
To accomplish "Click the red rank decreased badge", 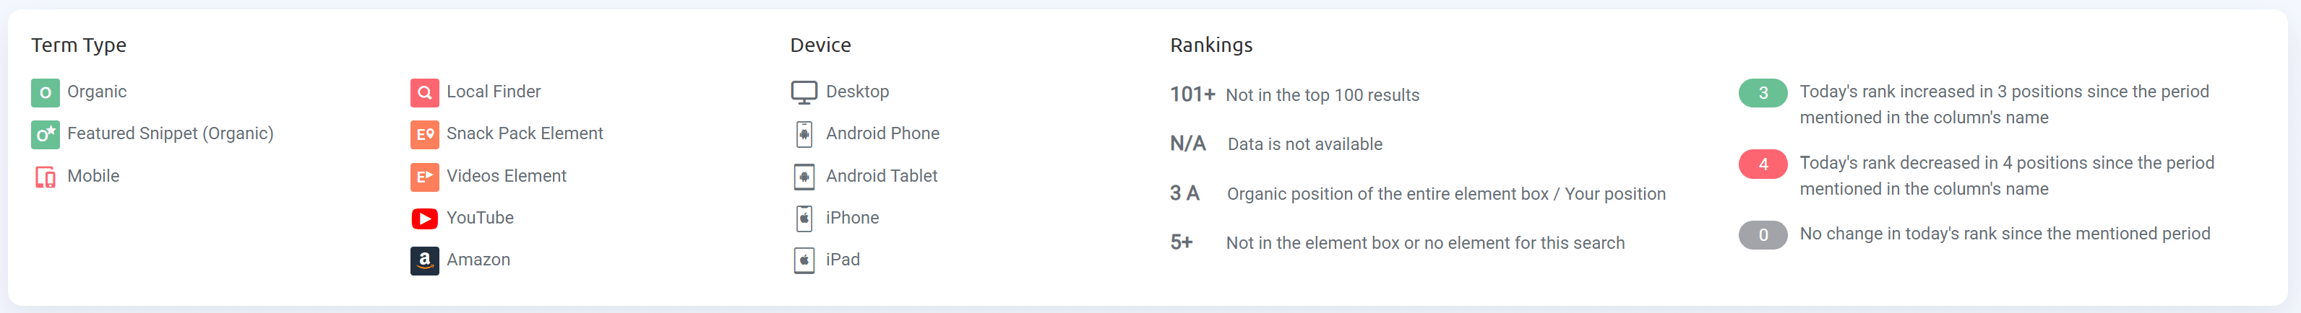I will tap(1763, 164).
